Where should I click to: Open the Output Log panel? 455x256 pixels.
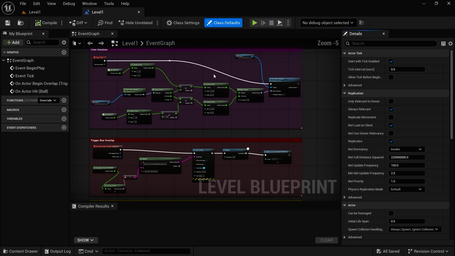pyautogui.click(x=57, y=251)
